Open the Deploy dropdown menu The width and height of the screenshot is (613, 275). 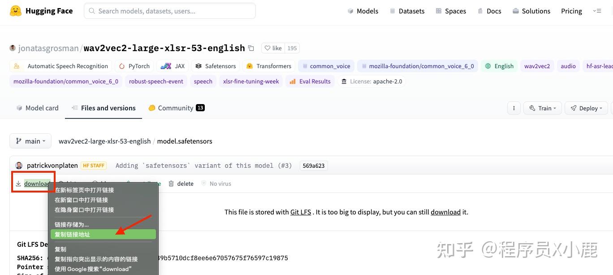coord(586,108)
